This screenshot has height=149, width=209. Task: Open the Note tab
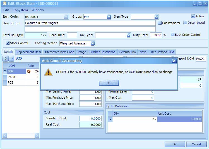click(143, 52)
